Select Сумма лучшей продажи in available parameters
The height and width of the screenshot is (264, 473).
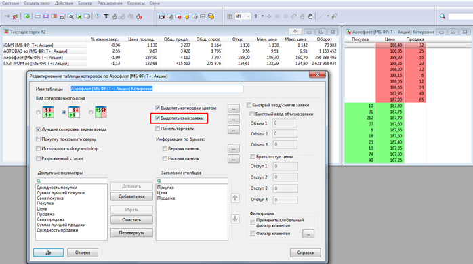pyautogui.click(x=61, y=225)
